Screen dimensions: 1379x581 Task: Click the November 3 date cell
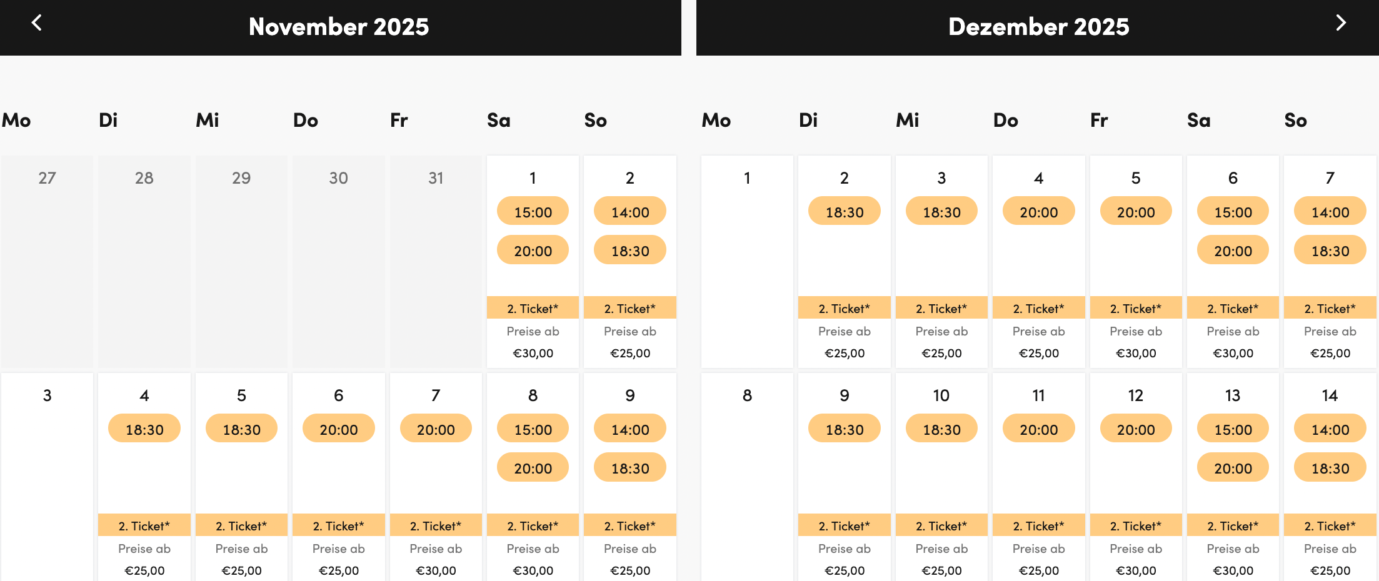coord(47,476)
